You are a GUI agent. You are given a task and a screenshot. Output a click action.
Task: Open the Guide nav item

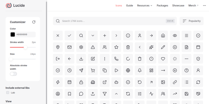[x=130, y=5]
